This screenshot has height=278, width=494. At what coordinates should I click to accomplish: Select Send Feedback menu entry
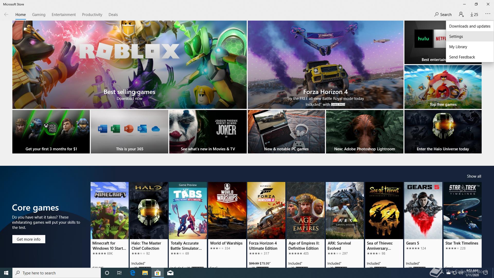tap(470, 57)
